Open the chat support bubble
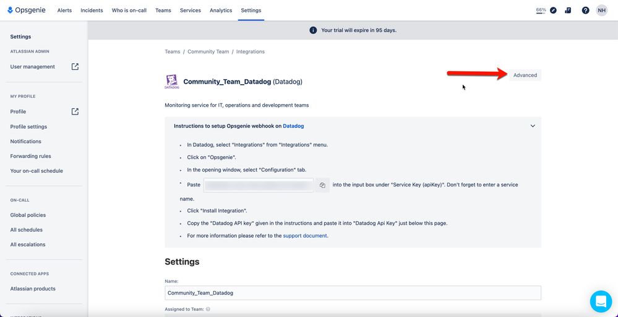The height and width of the screenshot is (317, 618). coord(601,302)
